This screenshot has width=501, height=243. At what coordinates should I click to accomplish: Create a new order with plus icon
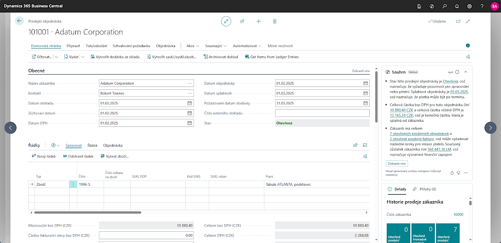(258, 21)
